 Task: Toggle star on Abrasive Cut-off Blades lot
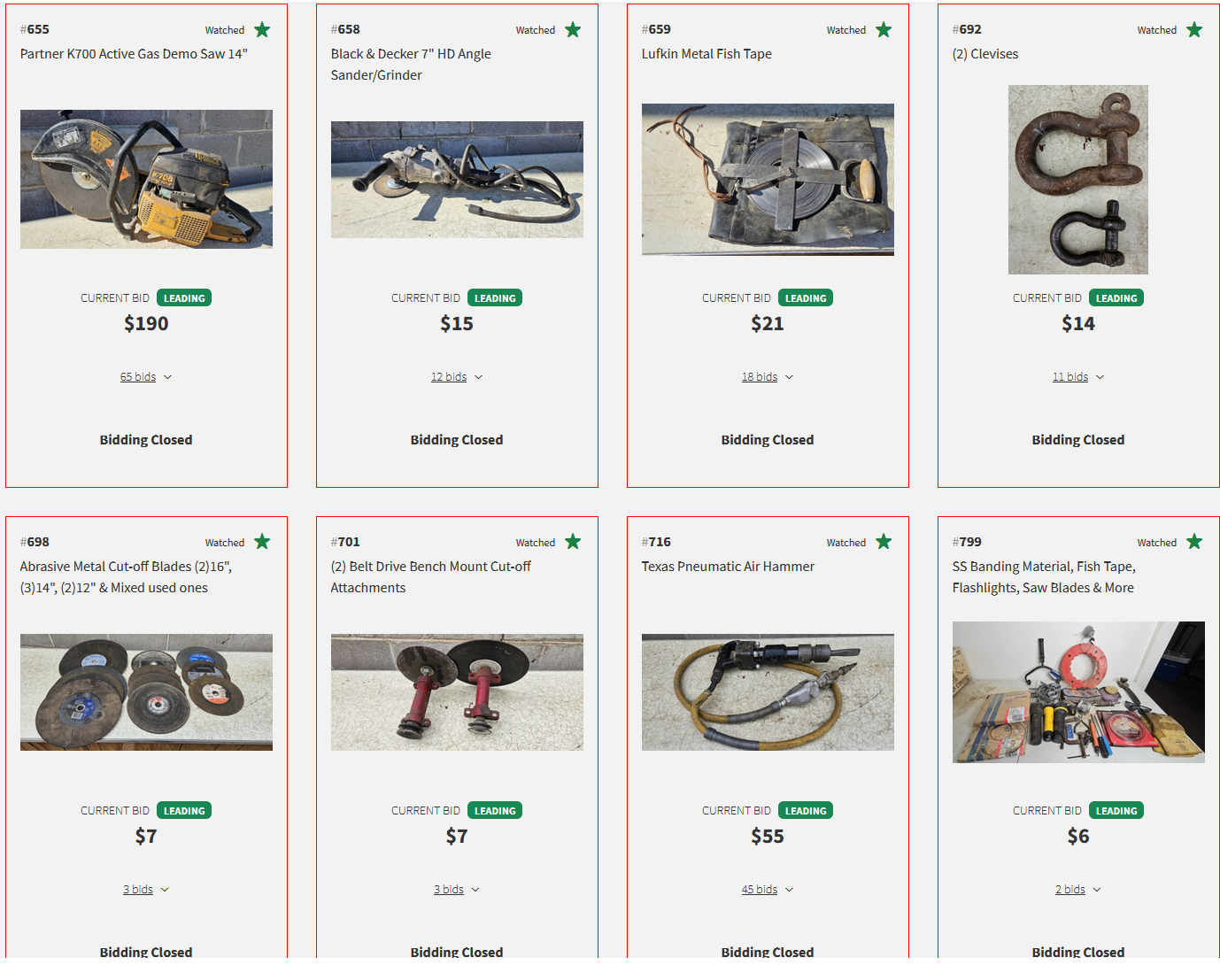(x=262, y=542)
